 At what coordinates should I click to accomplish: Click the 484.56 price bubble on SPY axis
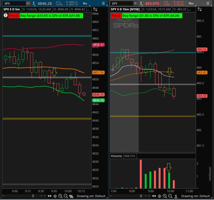tap(202, 49)
